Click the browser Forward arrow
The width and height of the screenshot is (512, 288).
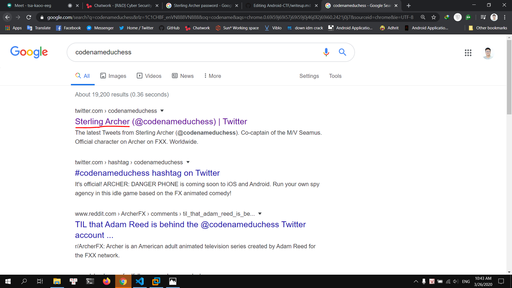(18, 17)
